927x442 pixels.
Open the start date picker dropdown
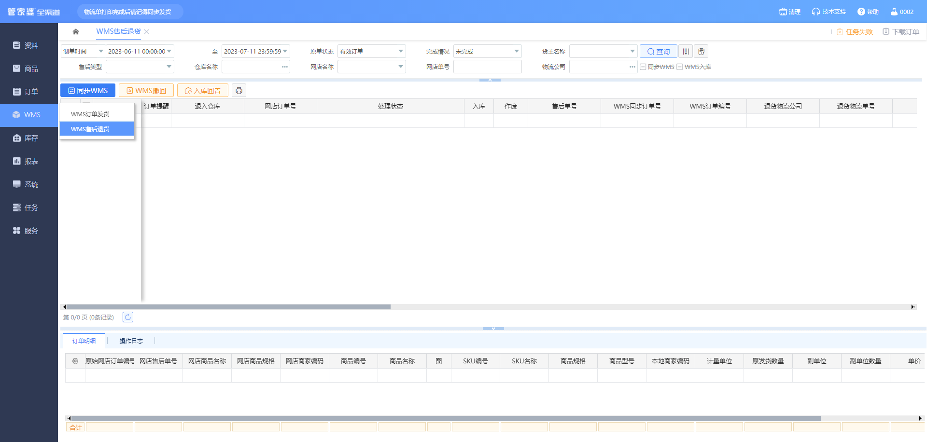[x=169, y=52]
